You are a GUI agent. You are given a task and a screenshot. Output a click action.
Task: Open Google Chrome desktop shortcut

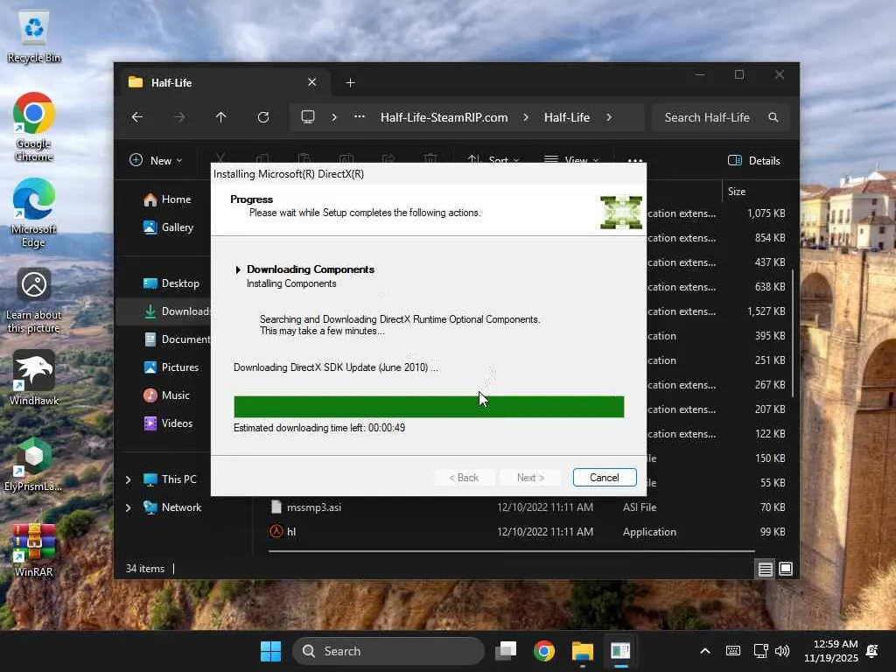pos(34,126)
